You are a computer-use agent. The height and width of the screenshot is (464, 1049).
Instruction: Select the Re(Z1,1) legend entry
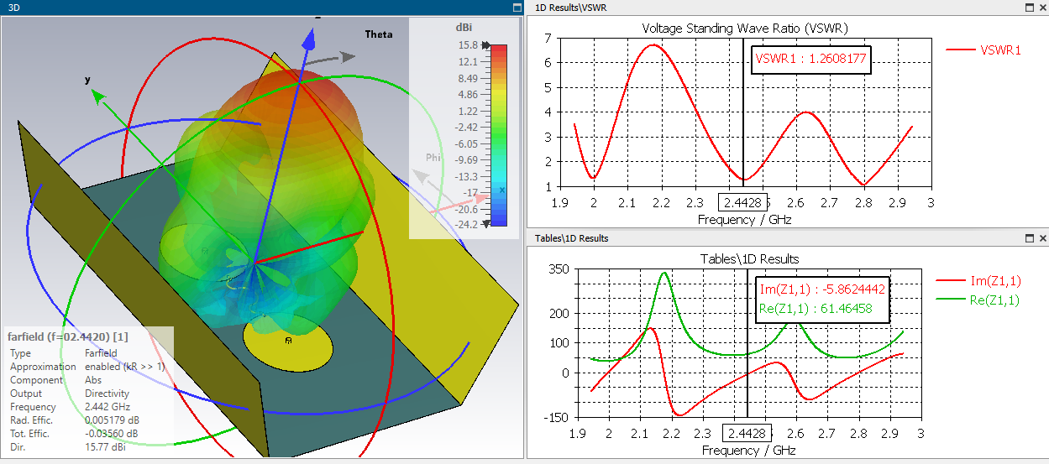pos(978,300)
